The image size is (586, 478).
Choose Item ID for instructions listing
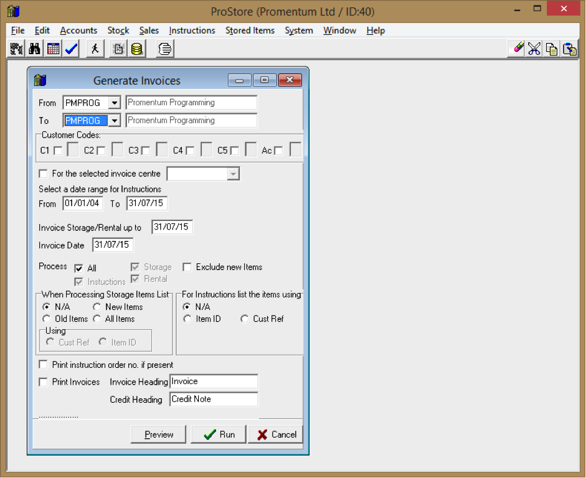187,319
